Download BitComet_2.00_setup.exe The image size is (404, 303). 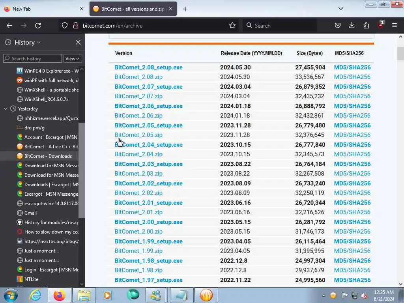[x=148, y=222]
